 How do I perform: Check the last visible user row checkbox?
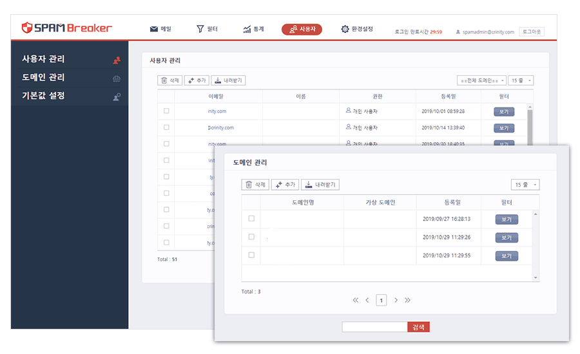166,243
